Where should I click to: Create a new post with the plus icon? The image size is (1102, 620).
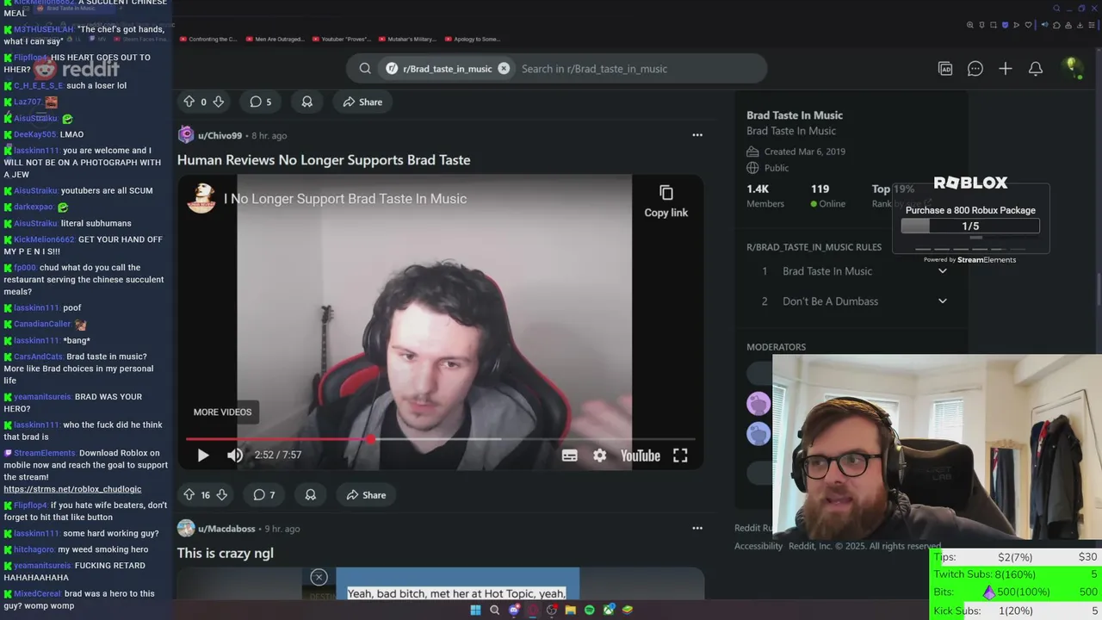[x=1006, y=69]
